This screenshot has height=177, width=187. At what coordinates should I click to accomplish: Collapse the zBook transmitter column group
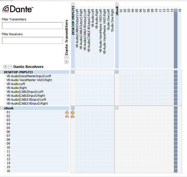(x=117, y=4)
